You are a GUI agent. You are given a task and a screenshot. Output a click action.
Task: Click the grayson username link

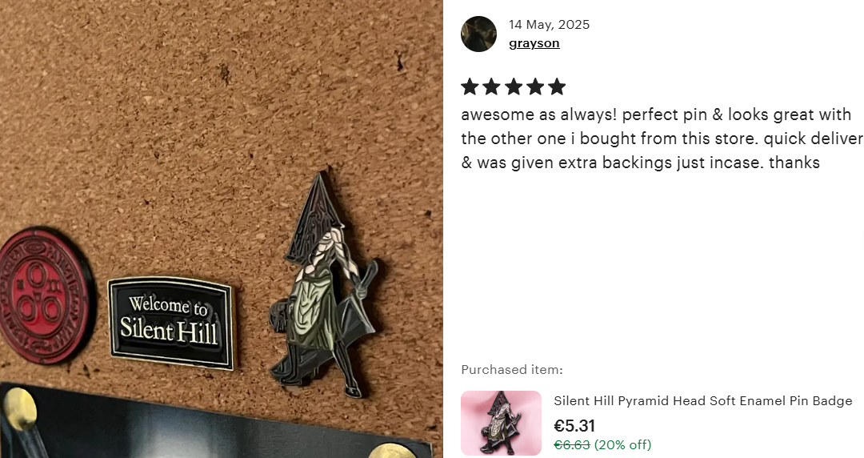(534, 43)
